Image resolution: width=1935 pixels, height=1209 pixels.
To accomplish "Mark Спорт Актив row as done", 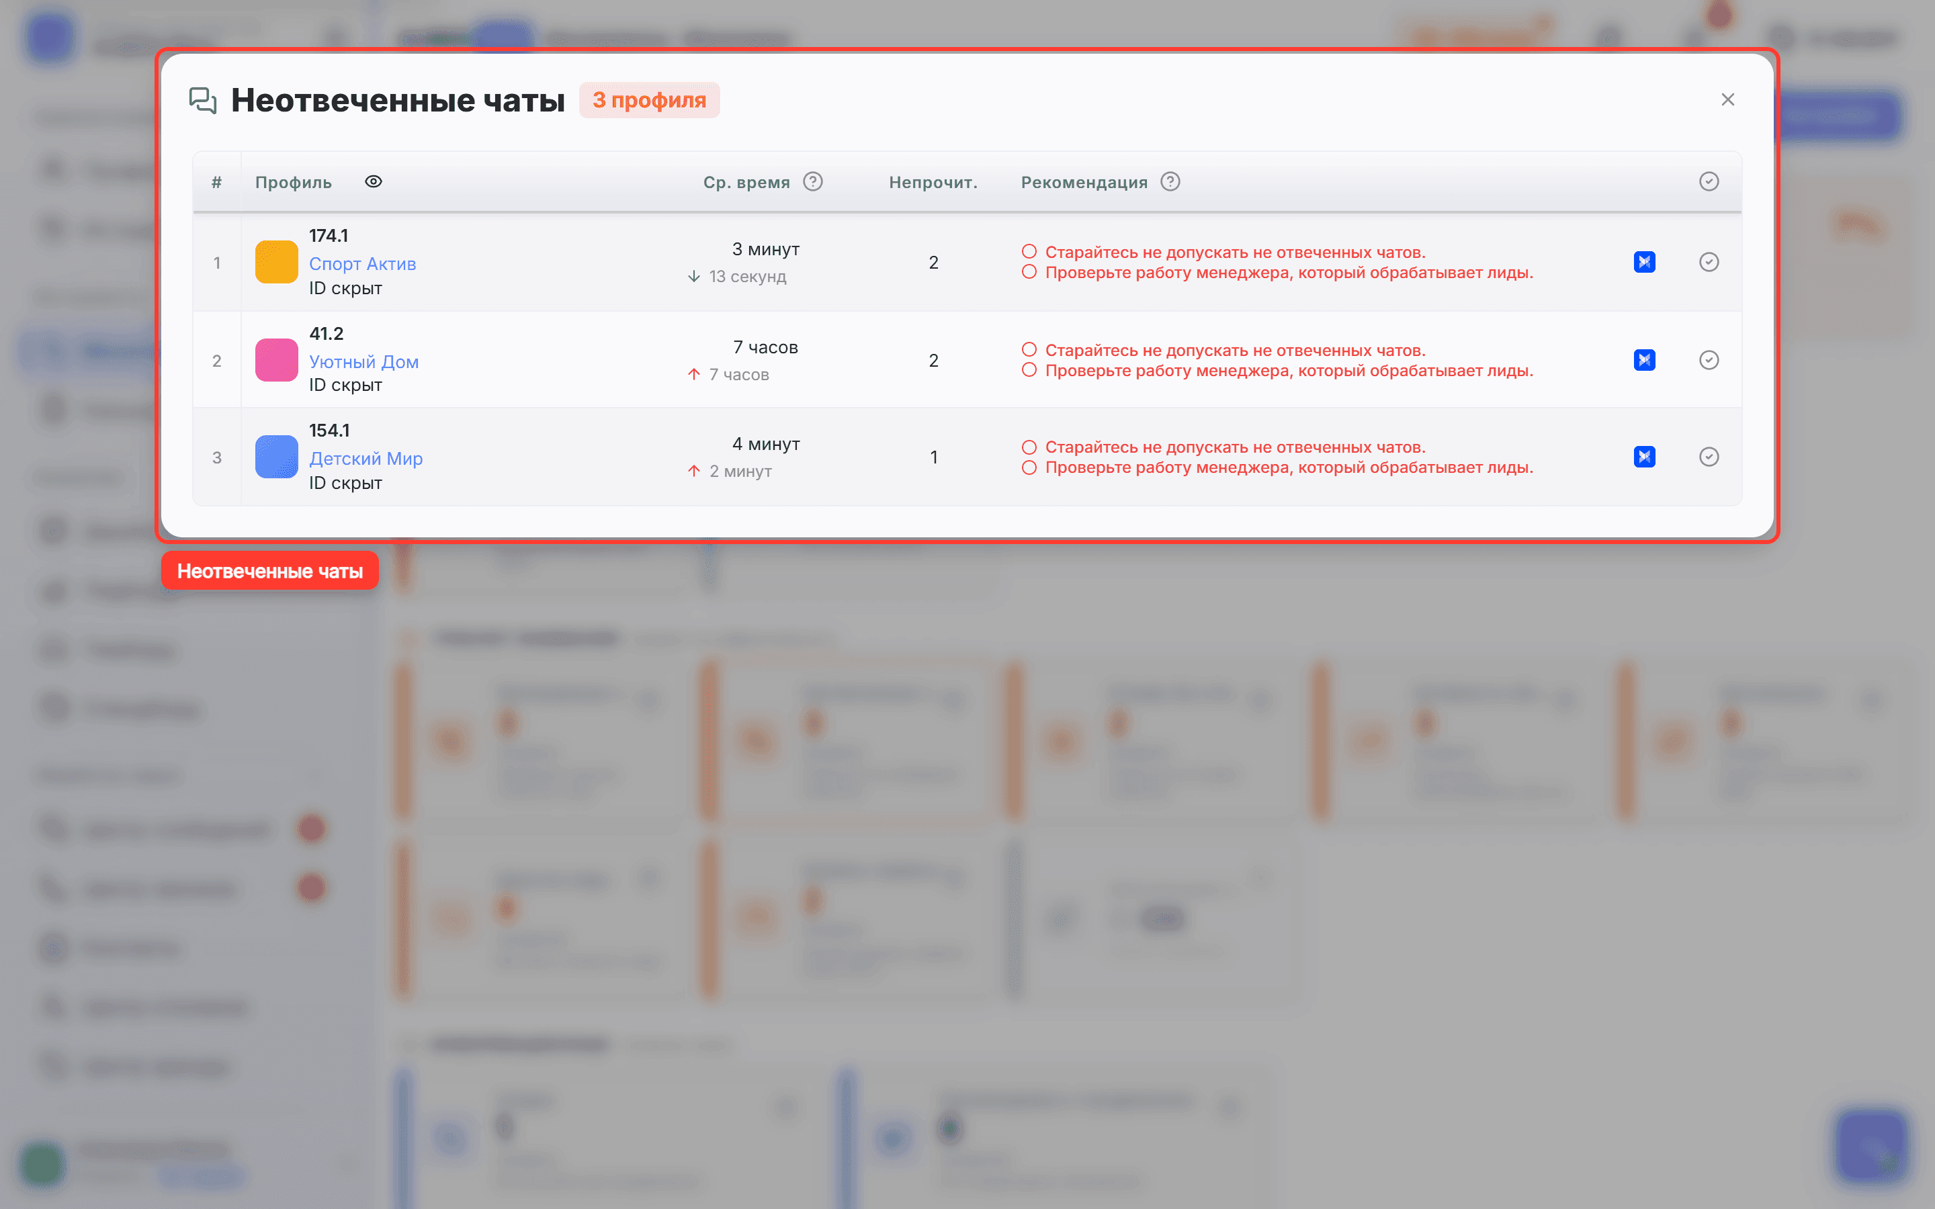I will [x=1709, y=262].
